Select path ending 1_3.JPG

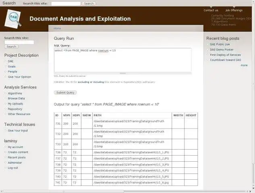(131, 164)
